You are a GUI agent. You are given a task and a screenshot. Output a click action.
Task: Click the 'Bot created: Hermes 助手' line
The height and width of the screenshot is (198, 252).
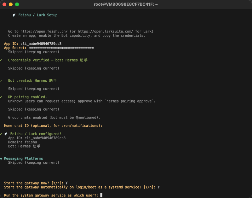32,81
